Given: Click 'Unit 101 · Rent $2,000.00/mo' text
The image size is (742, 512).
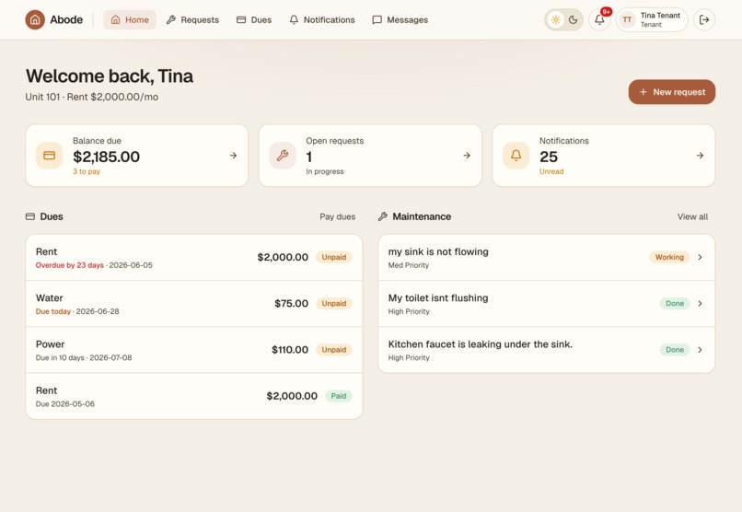Looking at the screenshot, I should coord(92,97).
